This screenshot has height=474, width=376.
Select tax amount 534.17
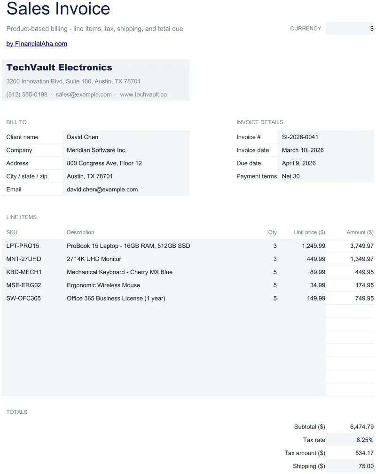coord(364,453)
